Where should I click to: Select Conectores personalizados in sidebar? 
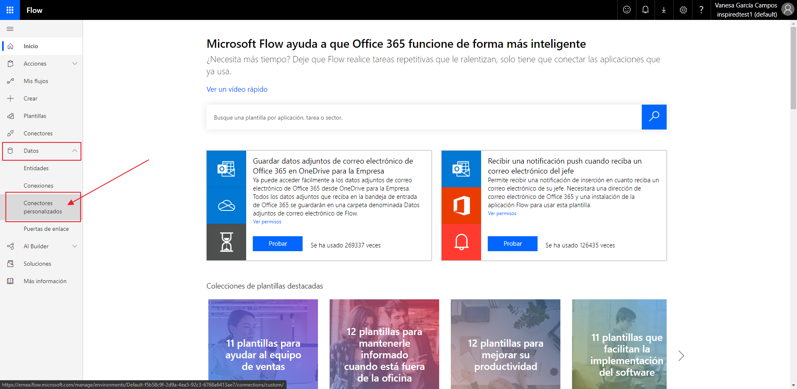(x=43, y=207)
